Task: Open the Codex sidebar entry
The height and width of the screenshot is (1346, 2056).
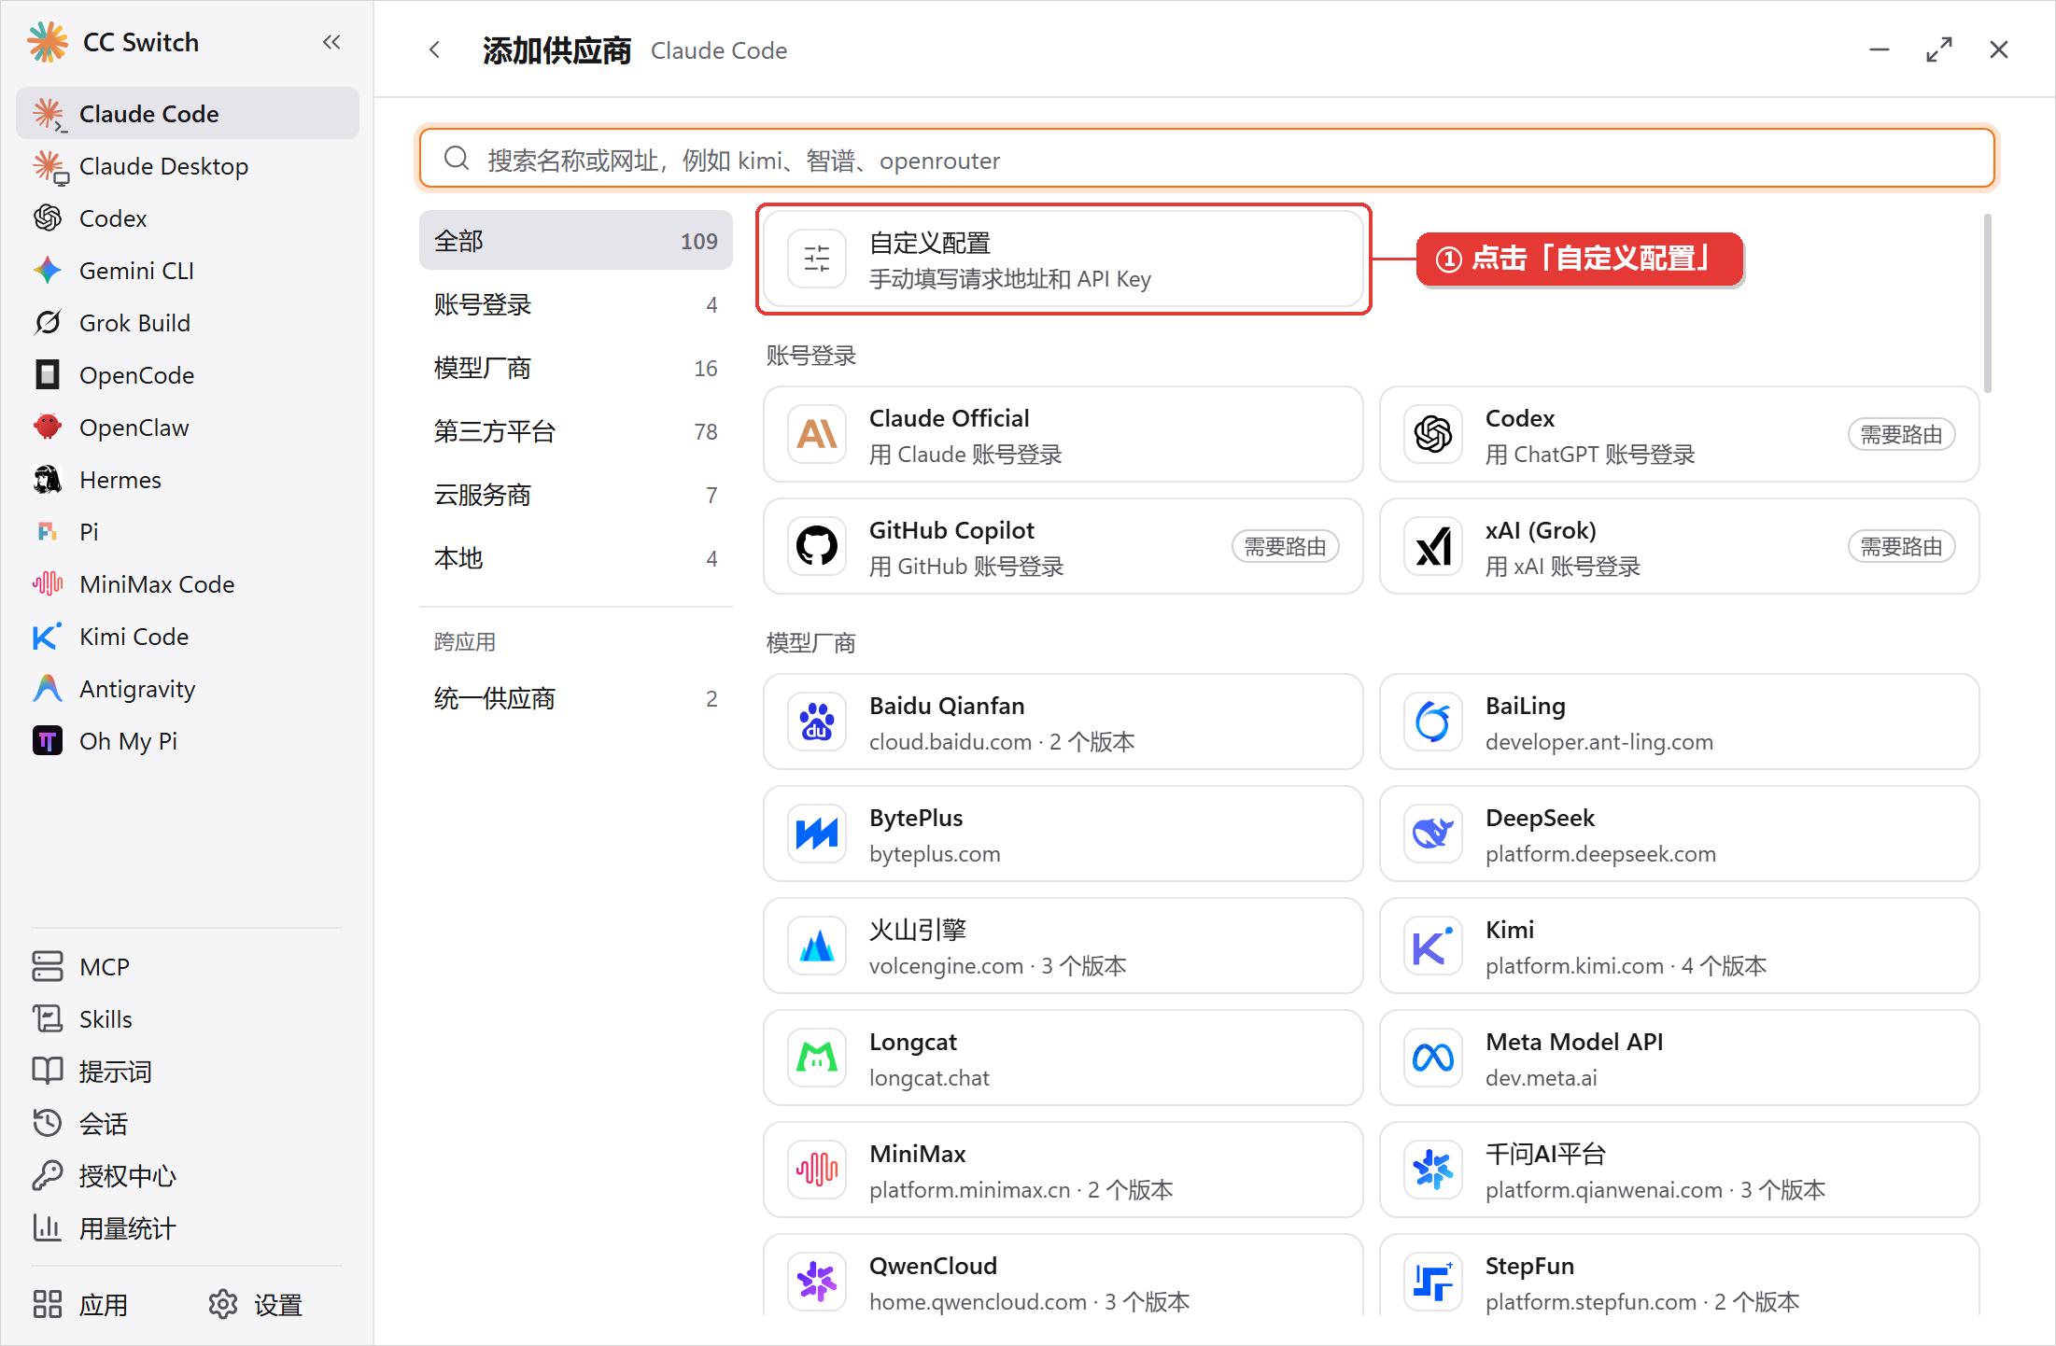Action: pos(188,218)
